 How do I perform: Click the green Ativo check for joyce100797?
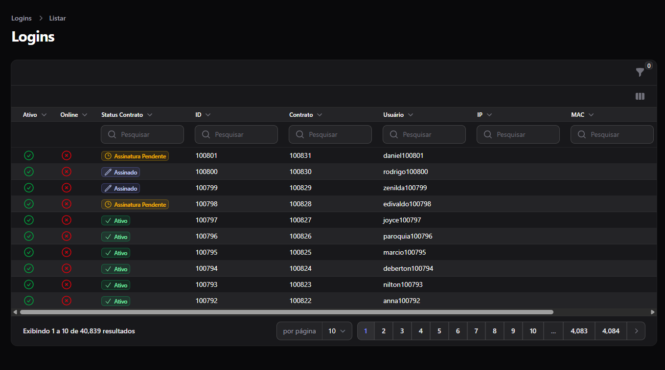pos(29,220)
